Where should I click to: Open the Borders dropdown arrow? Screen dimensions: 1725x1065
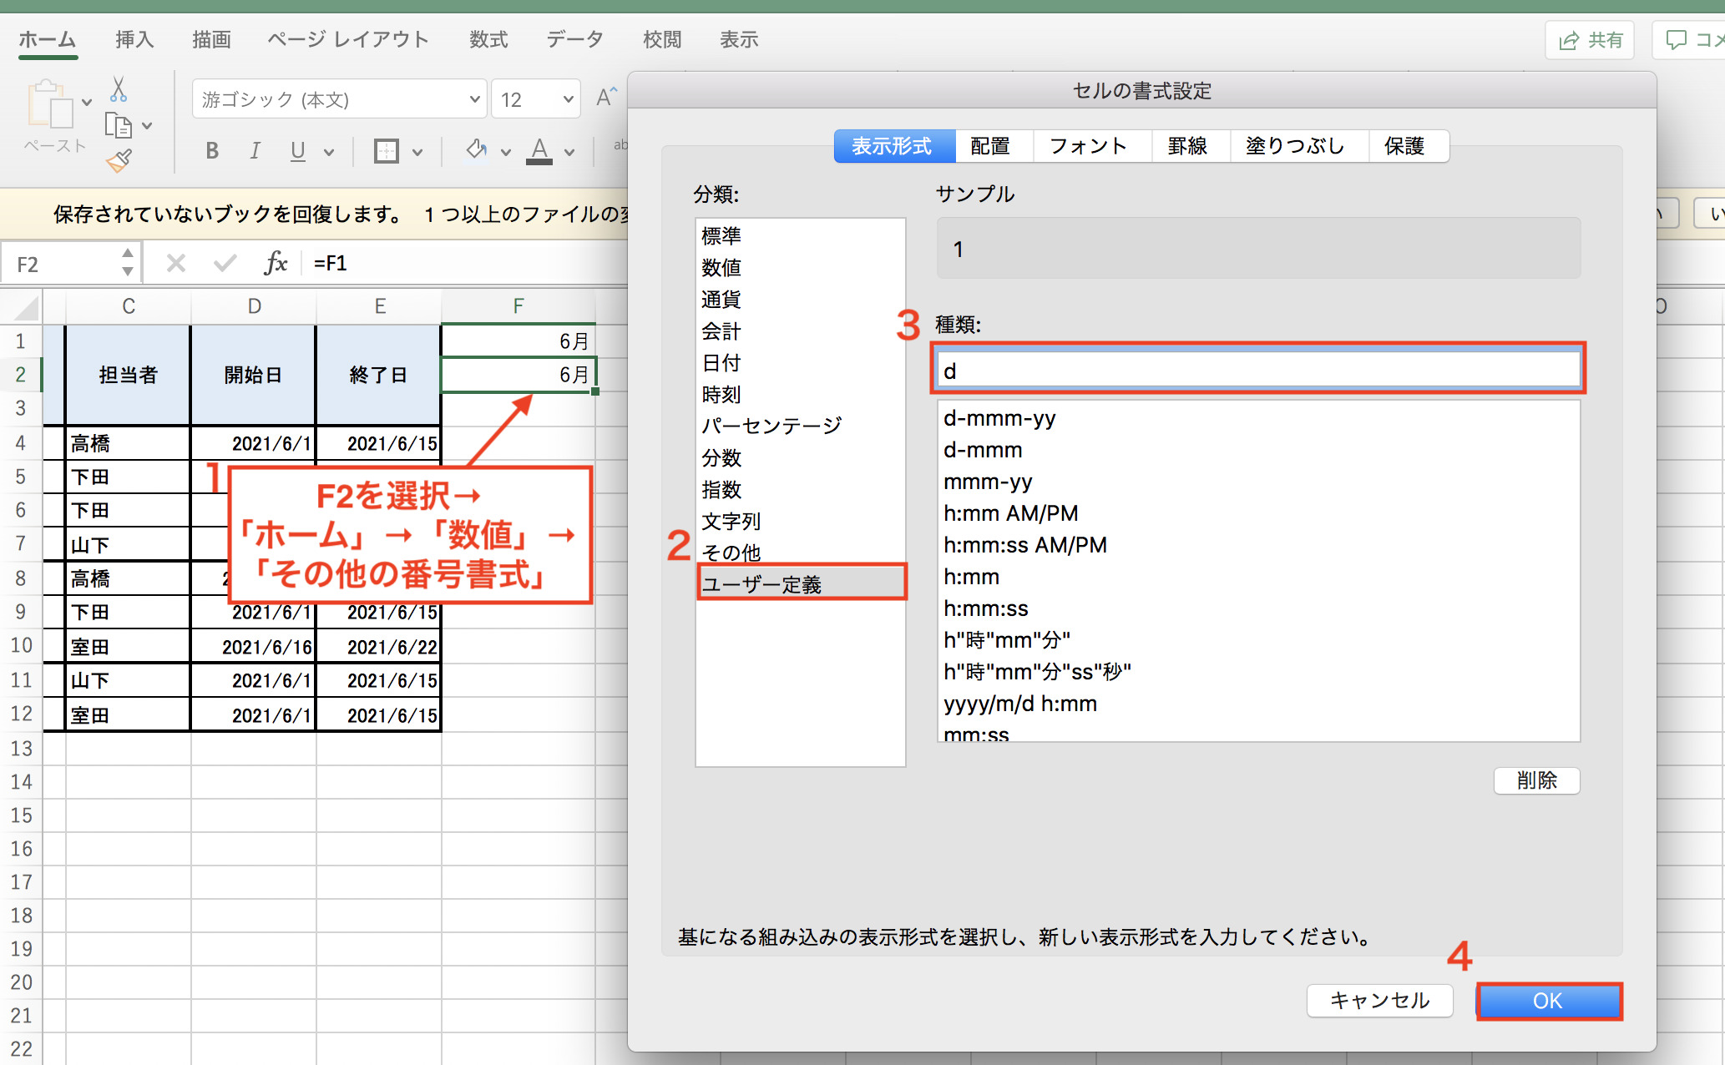pyautogui.click(x=417, y=152)
